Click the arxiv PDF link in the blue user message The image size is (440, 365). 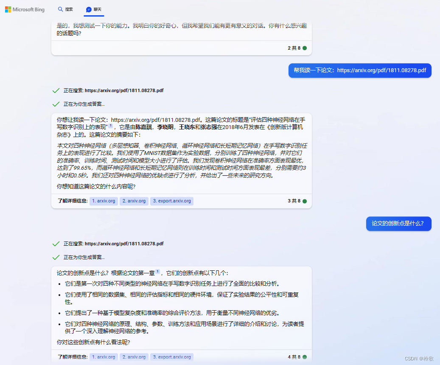381,70
